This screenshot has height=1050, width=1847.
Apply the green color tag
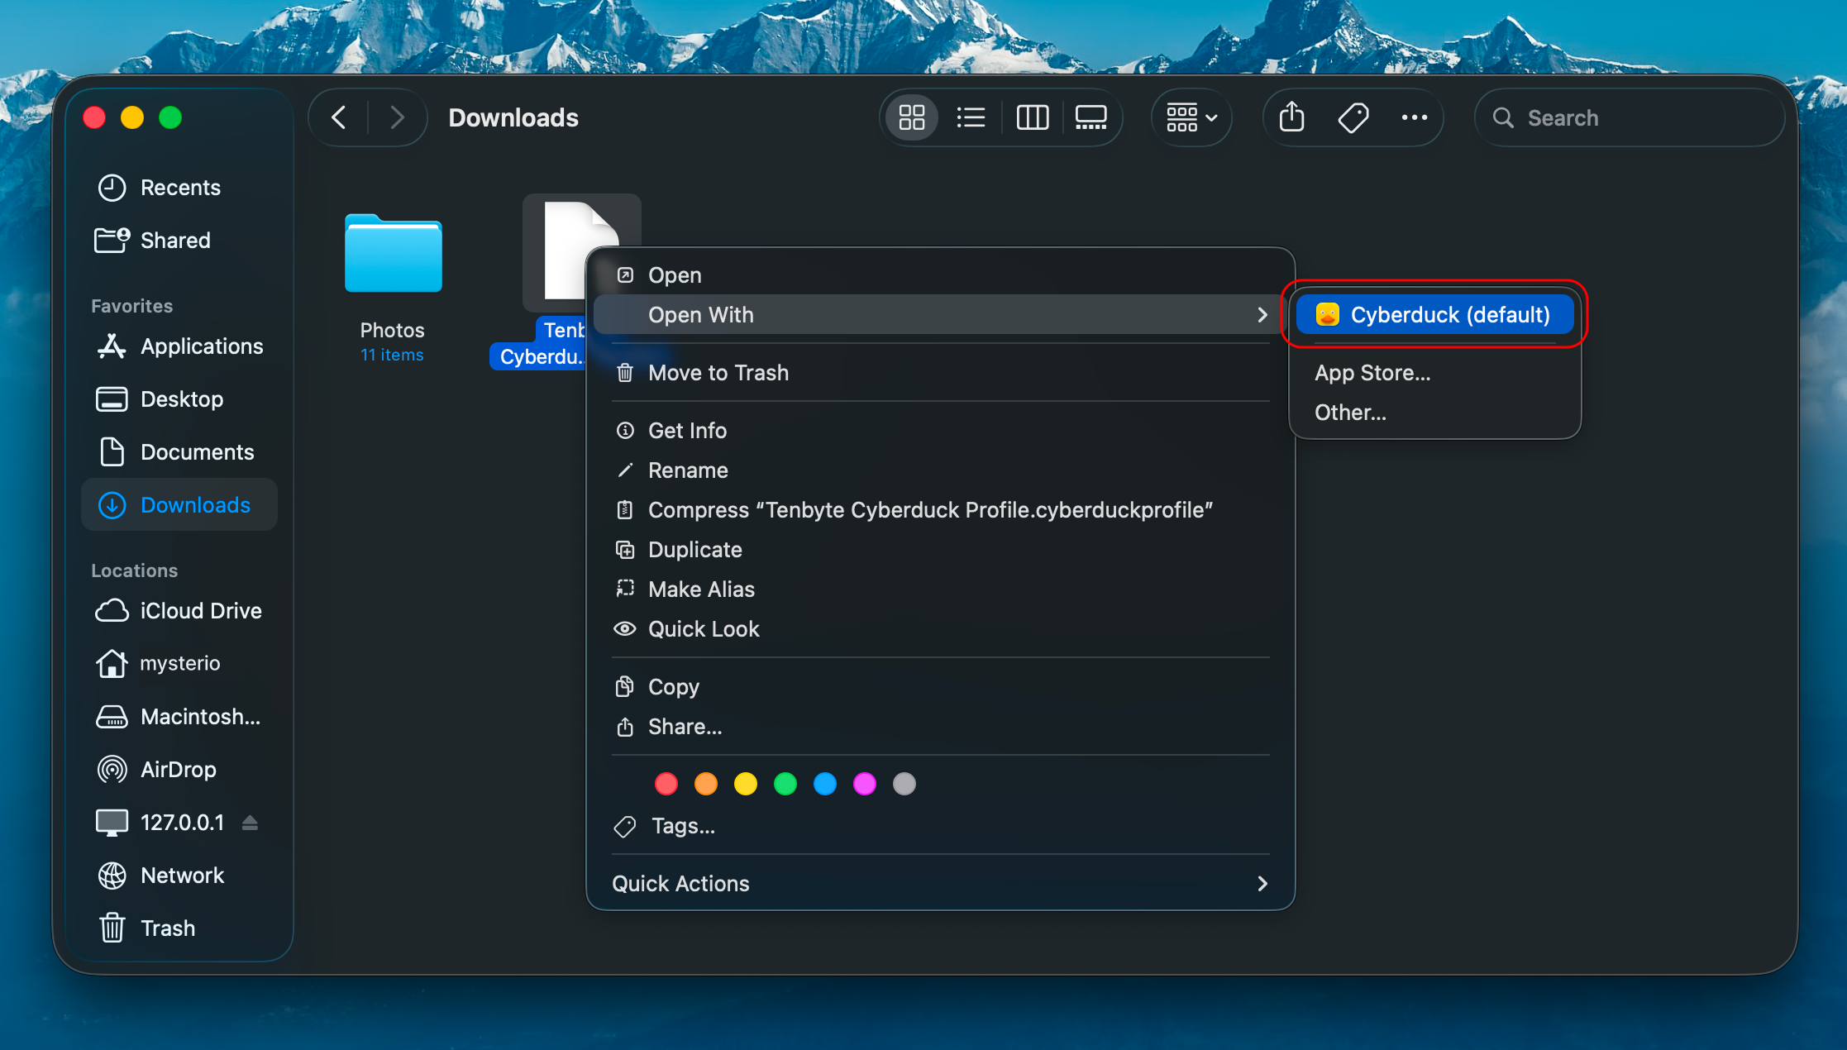(x=785, y=784)
